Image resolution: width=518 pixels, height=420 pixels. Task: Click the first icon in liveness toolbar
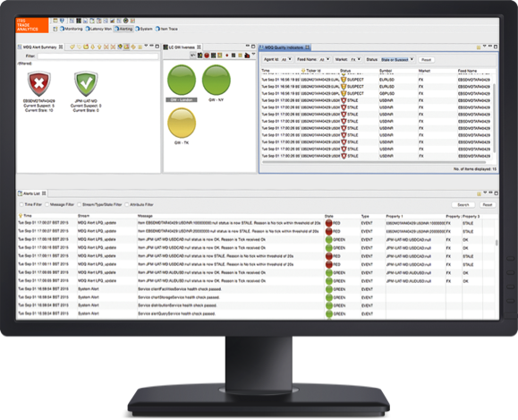pos(193,56)
